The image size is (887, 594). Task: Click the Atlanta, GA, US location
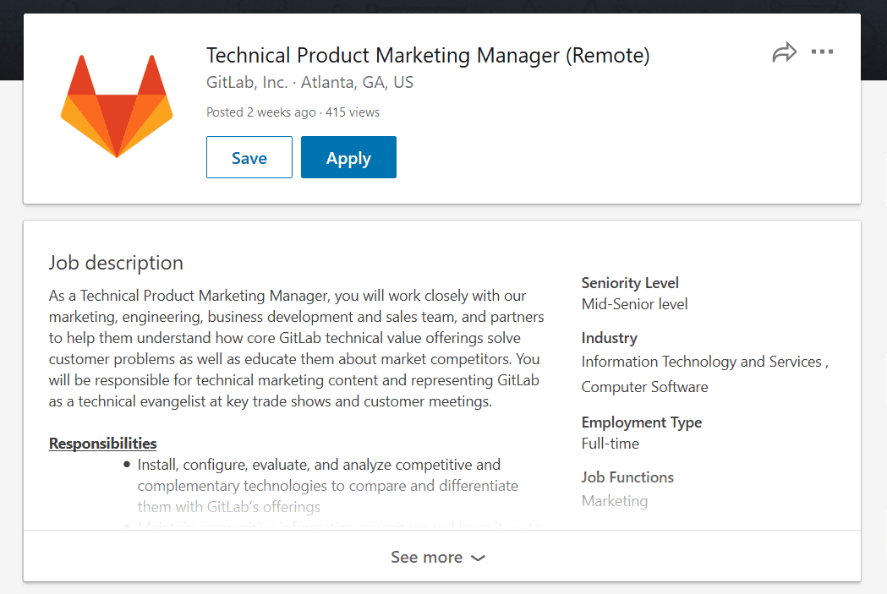click(x=357, y=83)
